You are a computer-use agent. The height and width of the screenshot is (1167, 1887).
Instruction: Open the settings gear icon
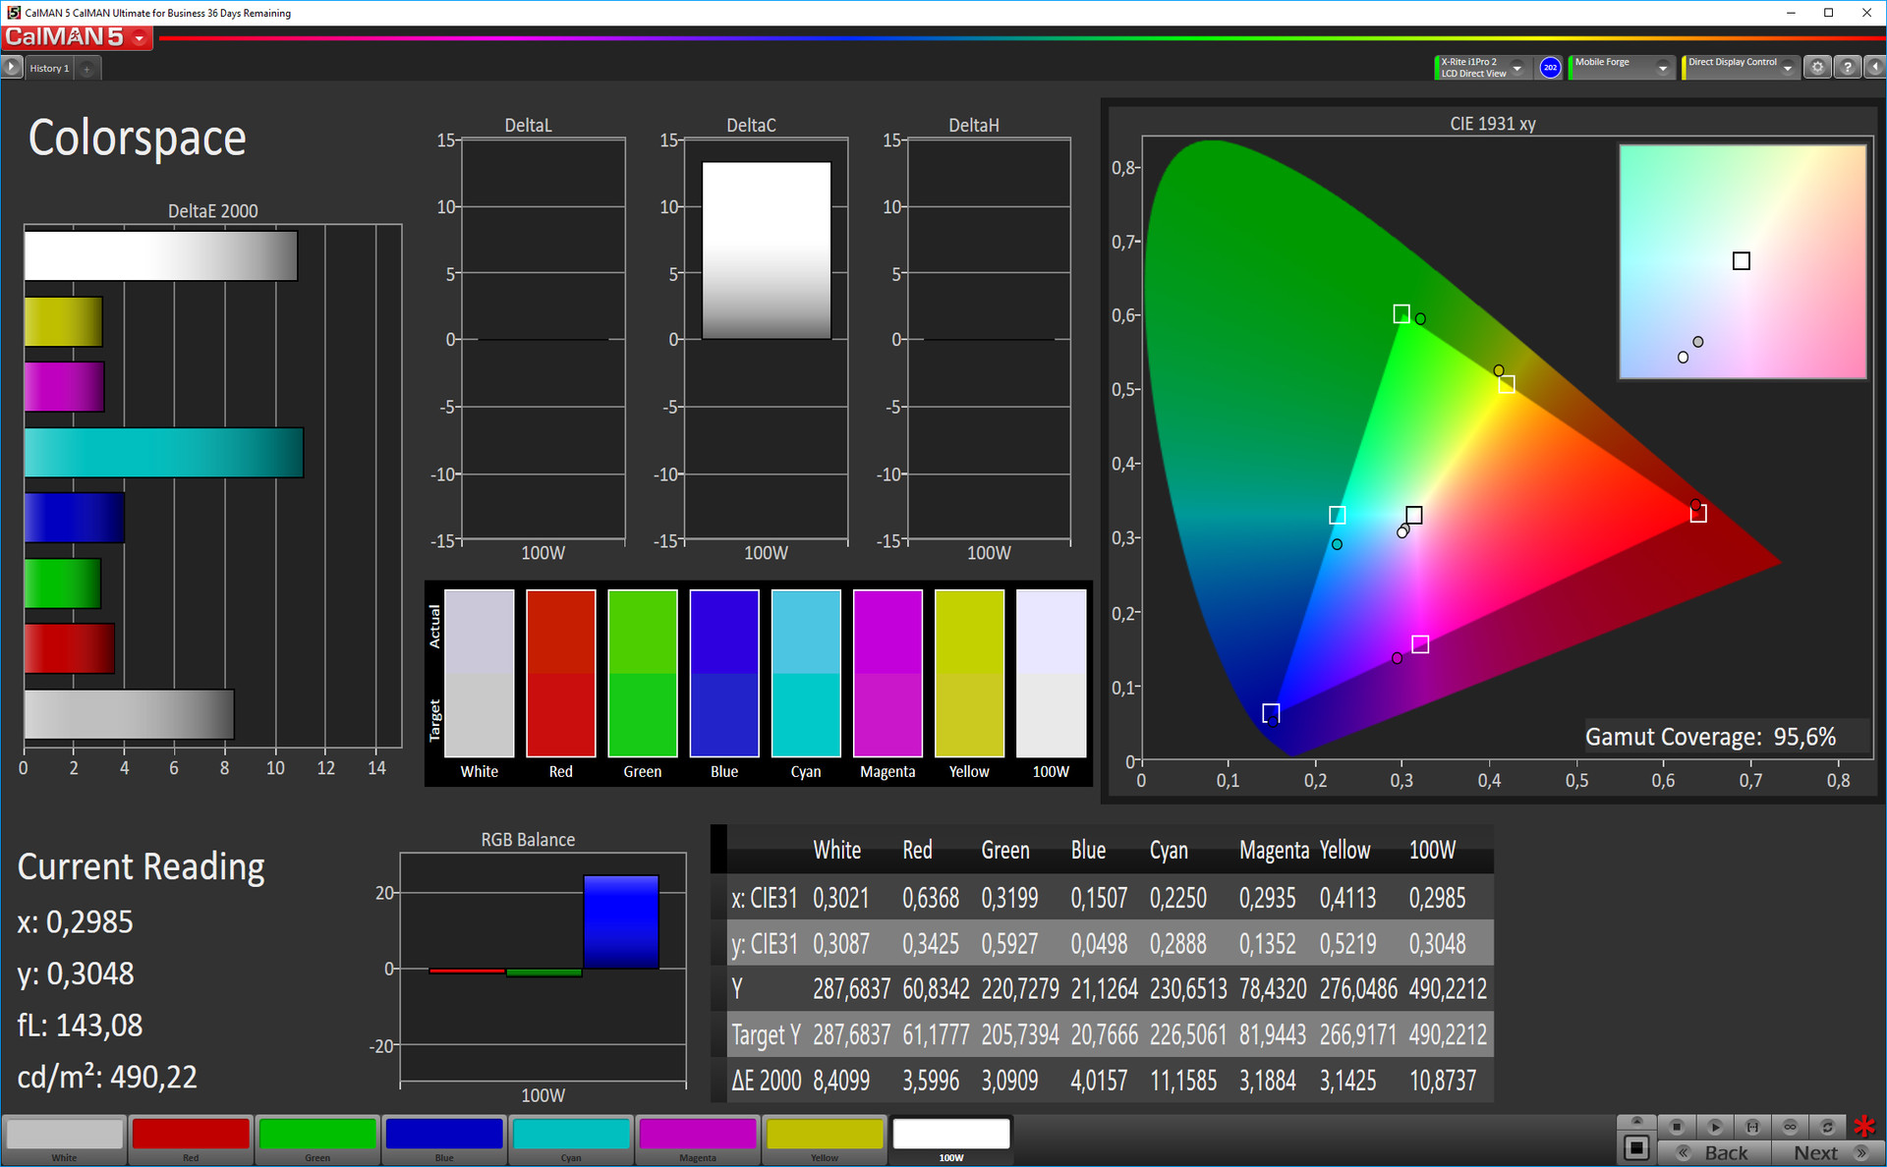point(1817,68)
